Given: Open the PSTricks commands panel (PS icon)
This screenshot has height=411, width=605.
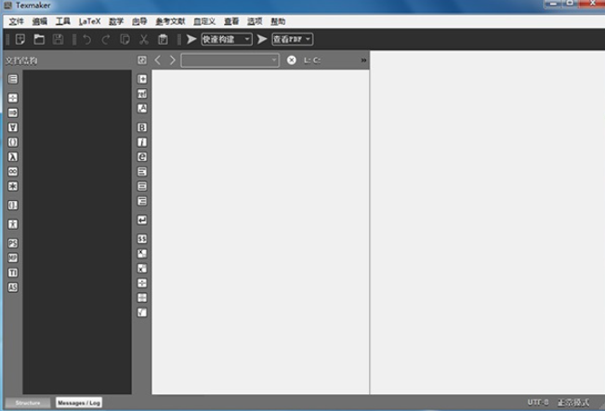Looking at the screenshot, I should (13, 243).
